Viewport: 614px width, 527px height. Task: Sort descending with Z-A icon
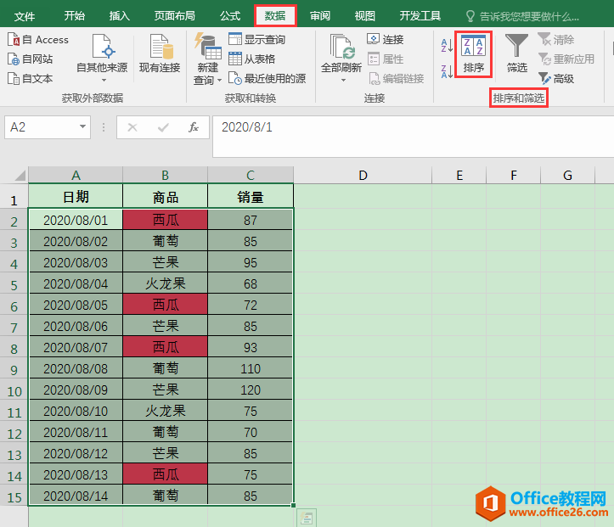point(447,71)
